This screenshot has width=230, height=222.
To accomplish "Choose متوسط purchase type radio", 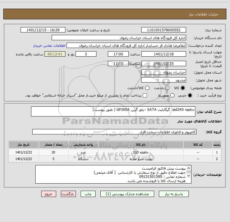I will [x=172, y=95].
